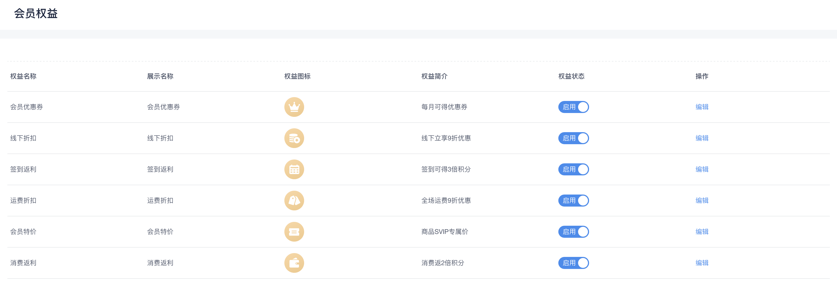The height and width of the screenshot is (284, 837).
Task: Click the 操作 column header
Action: pos(702,76)
